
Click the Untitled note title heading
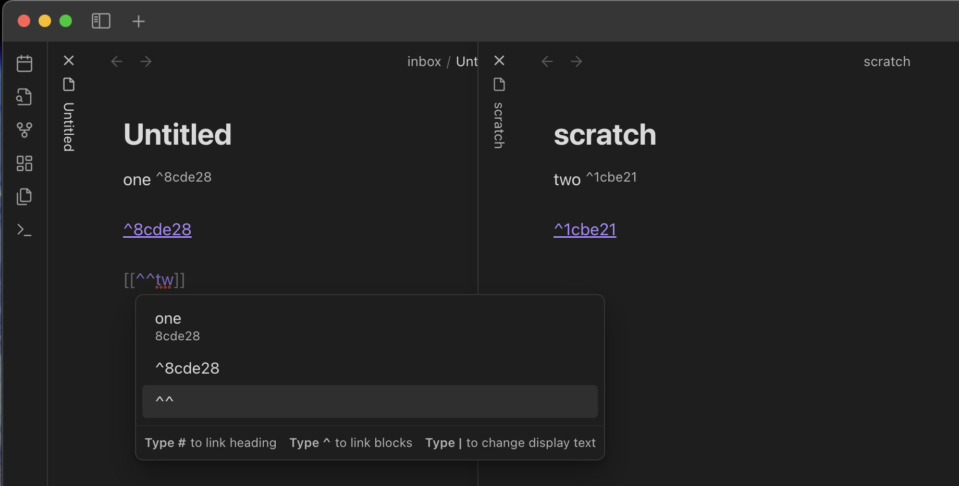178,134
